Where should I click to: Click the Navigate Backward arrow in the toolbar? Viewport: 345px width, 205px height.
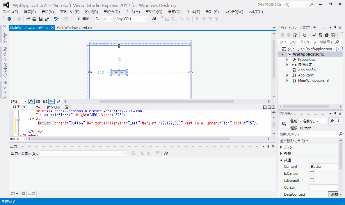click(9, 19)
